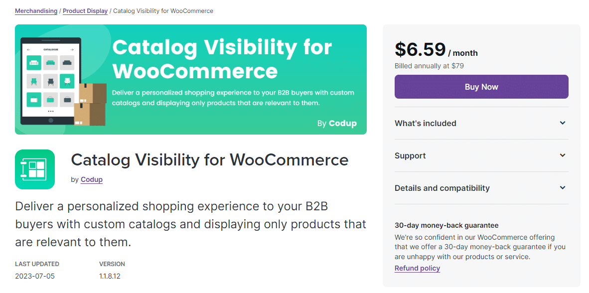Open the Codup author link
Image resolution: width=589 pixels, height=293 pixels.
tap(92, 179)
